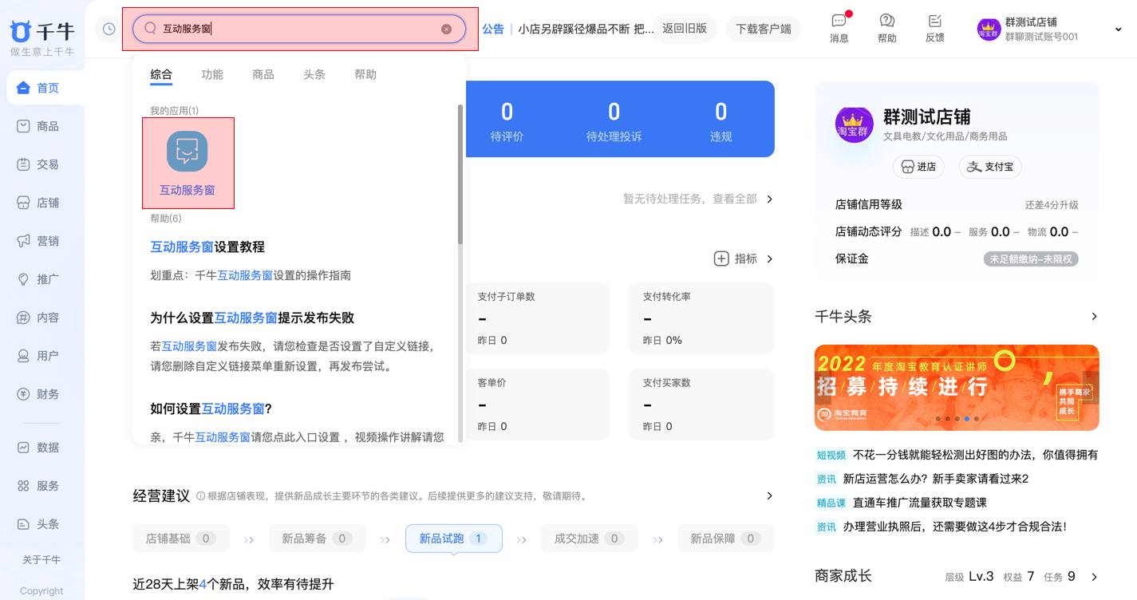Click the shop avatar in store card

[854, 124]
